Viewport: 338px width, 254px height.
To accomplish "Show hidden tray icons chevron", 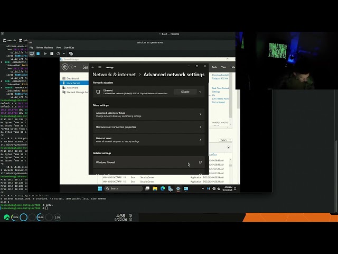I will [x=203, y=188].
